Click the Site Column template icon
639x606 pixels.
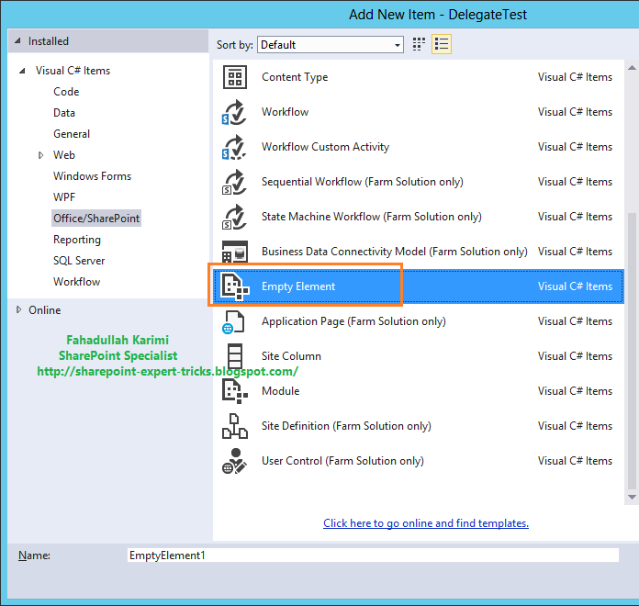[235, 356]
